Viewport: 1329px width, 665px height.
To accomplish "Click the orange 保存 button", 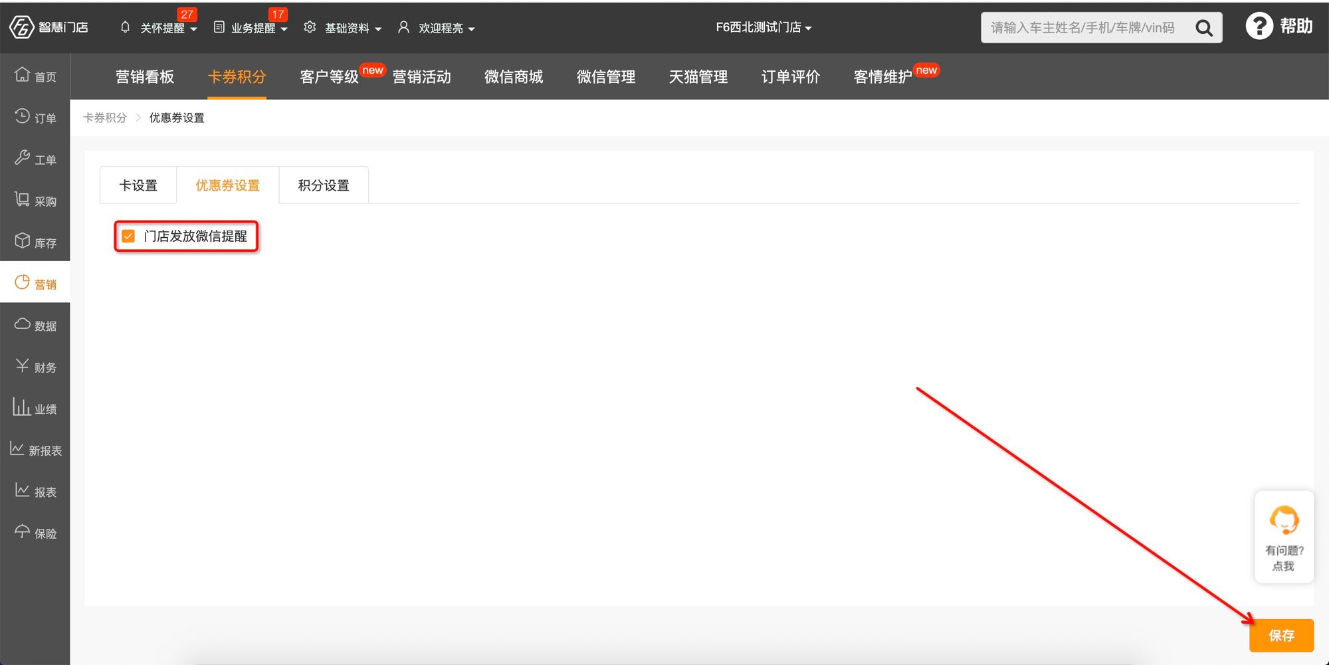I will tap(1281, 635).
